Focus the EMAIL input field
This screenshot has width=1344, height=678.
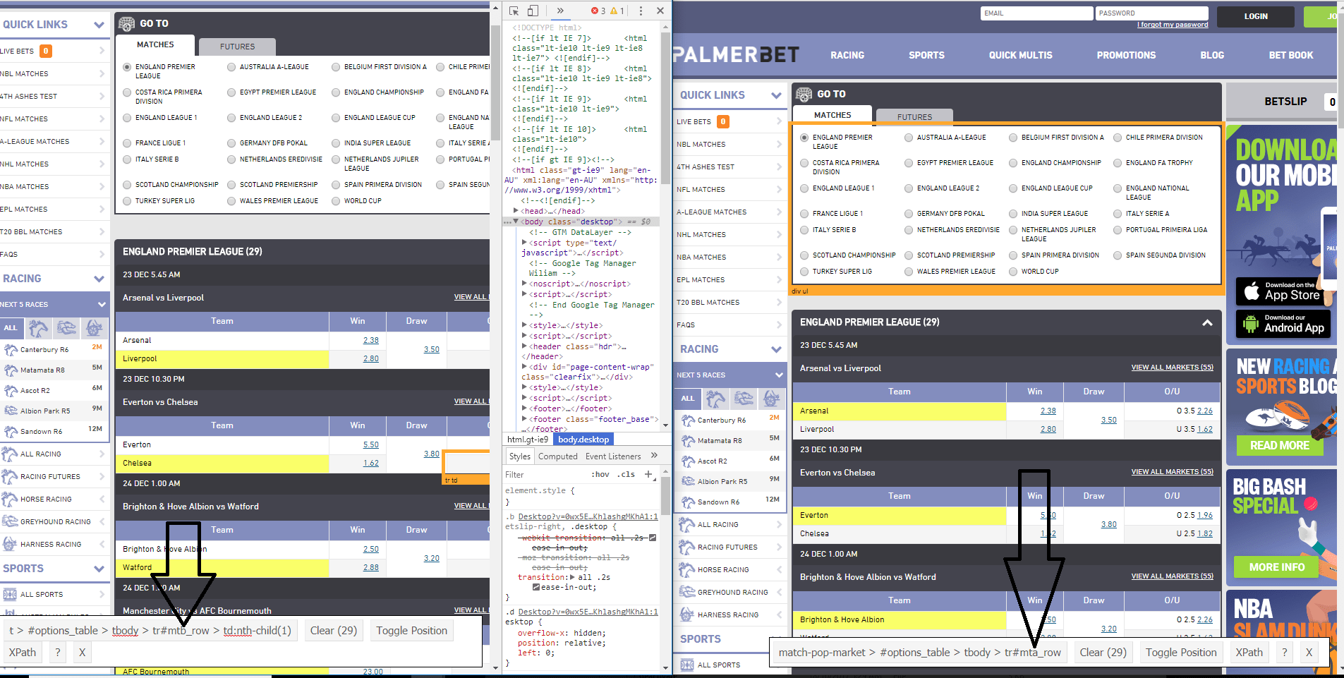[x=1036, y=13]
